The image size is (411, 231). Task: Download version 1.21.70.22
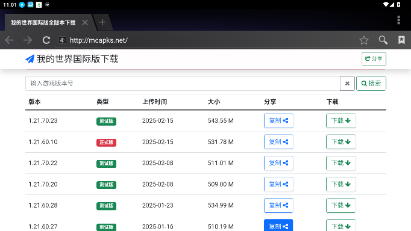[x=340, y=163]
